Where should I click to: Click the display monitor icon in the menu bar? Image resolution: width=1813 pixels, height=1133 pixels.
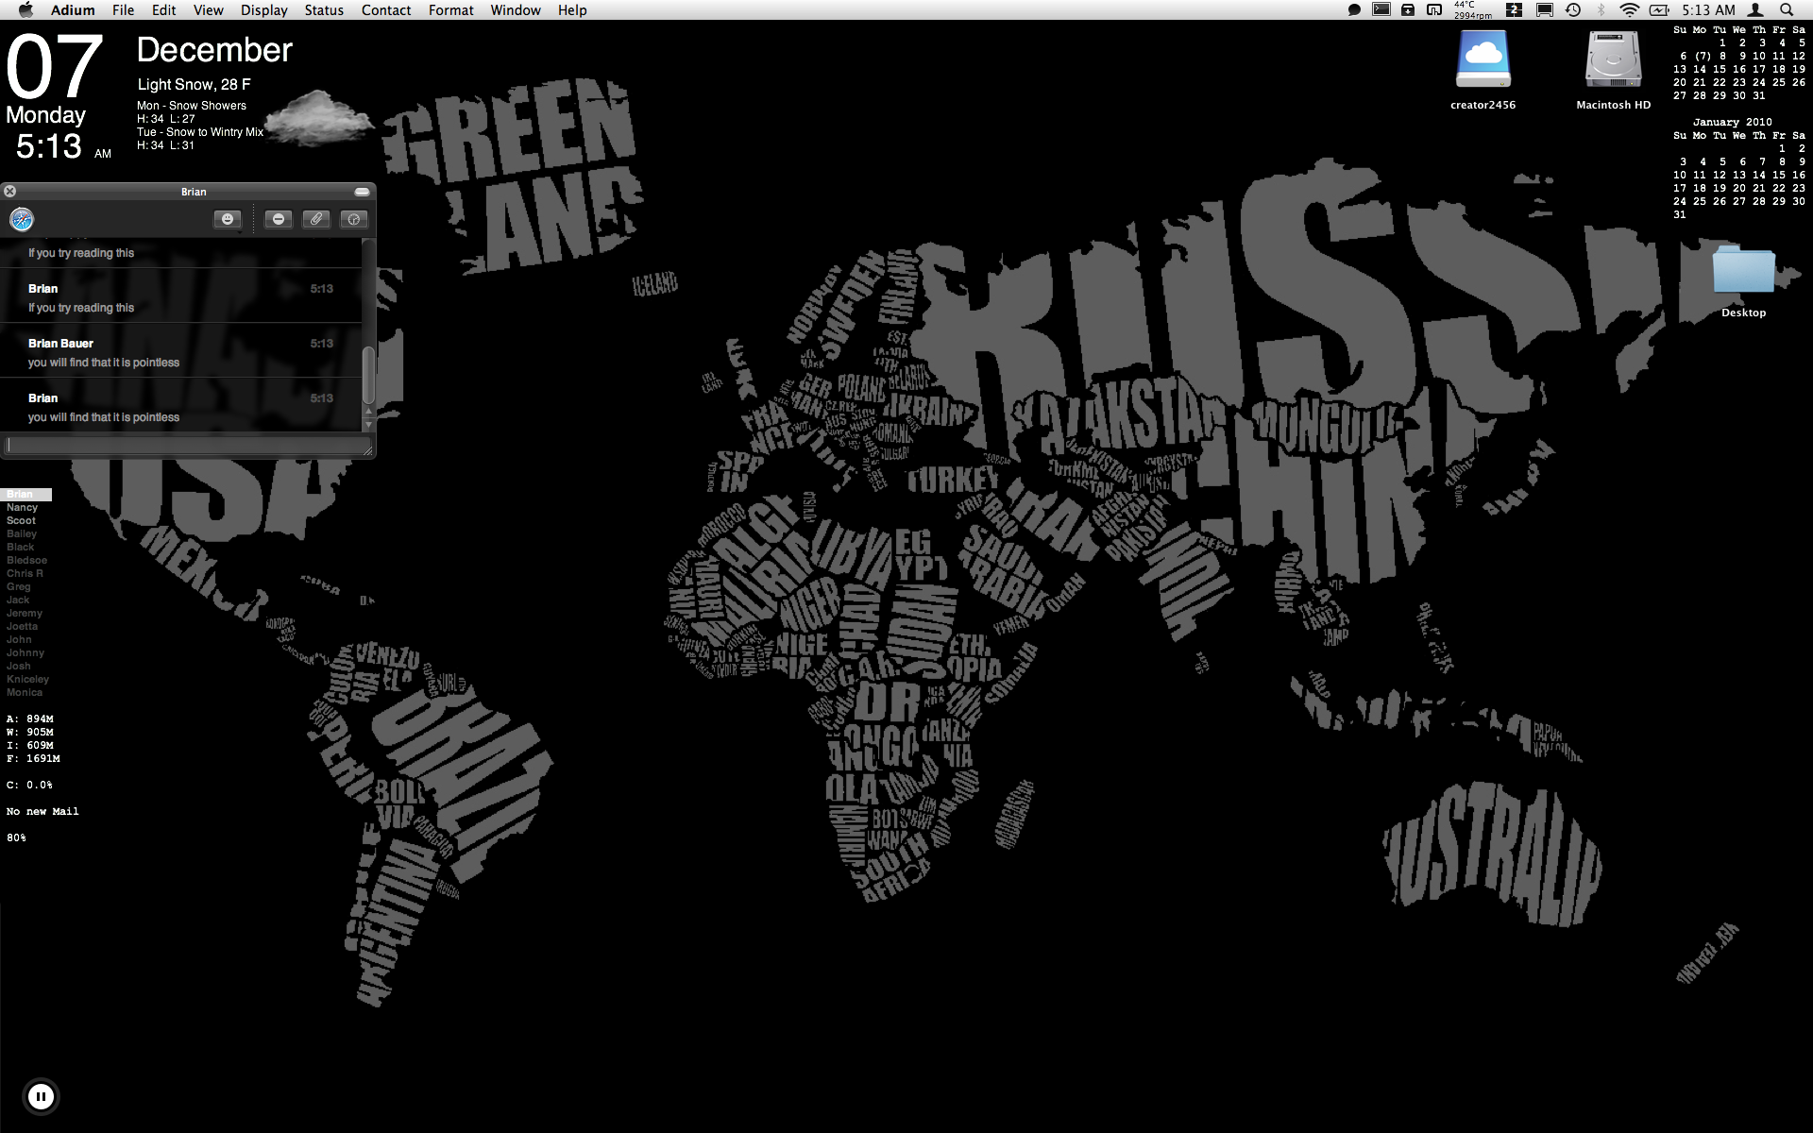click(x=1545, y=9)
